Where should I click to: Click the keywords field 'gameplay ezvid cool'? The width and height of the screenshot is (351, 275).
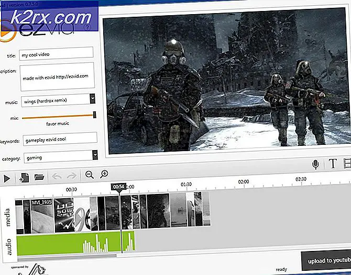(x=60, y=139)
